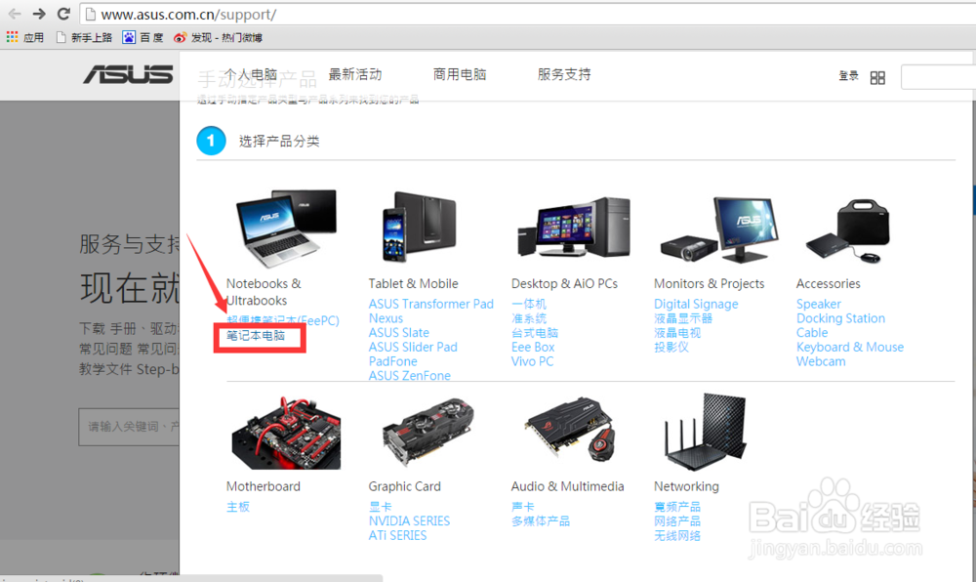Screen dimensions: 976x582
Task: Click the keyword search field on support page
Action: 129,427
